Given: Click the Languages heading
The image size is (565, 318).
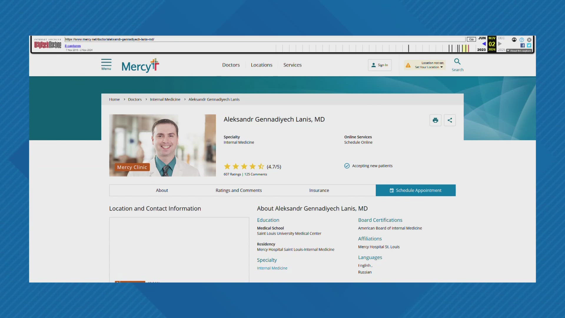Looking at the screenshot, I should [x=370, y=258].
